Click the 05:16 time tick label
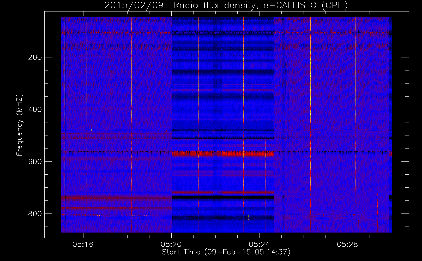 click(83, 245)
